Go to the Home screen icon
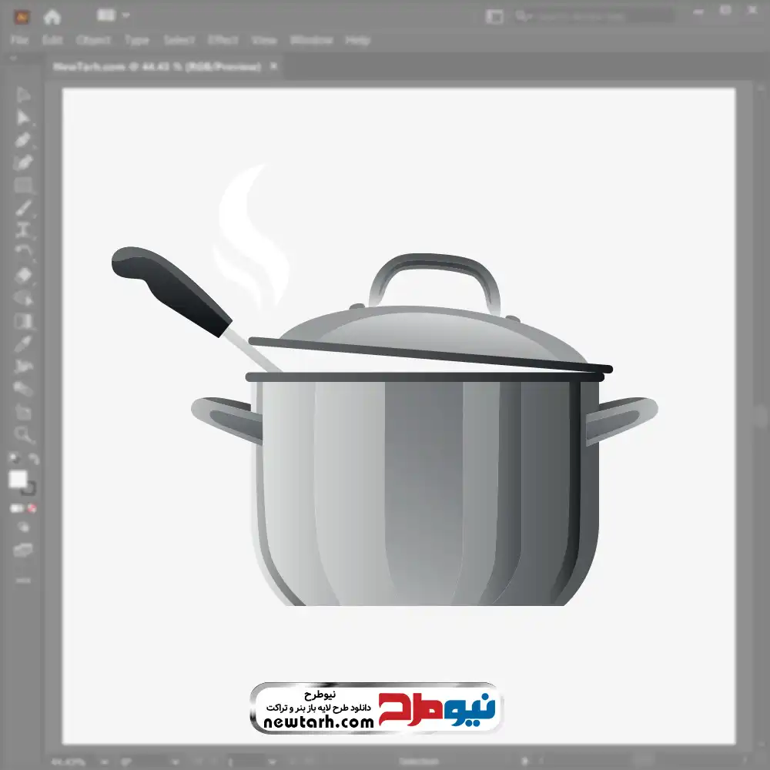Viewport: 770px width, 770px height. click(x=52, y=16)
